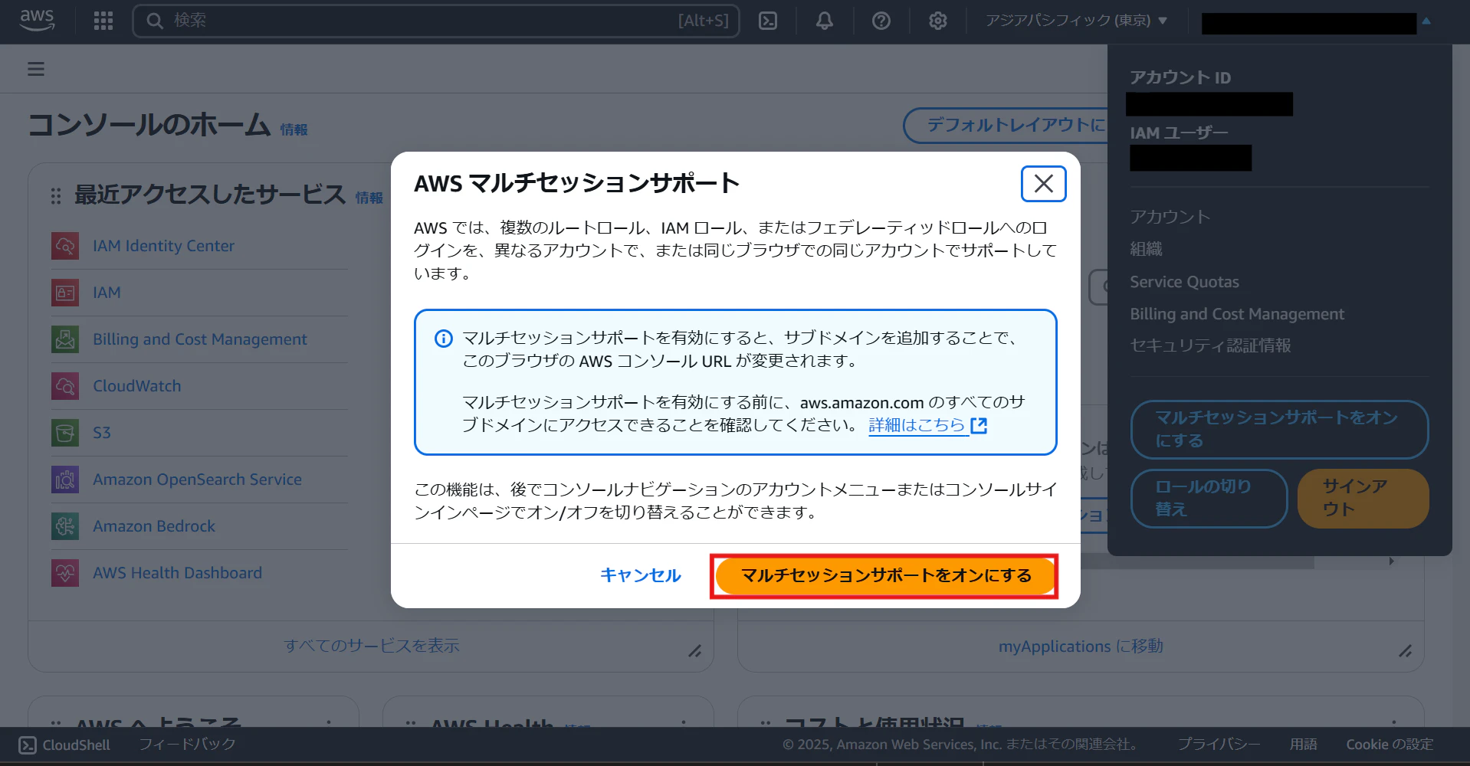
Task: Click the AWS logo home icon
Action: 37,20
